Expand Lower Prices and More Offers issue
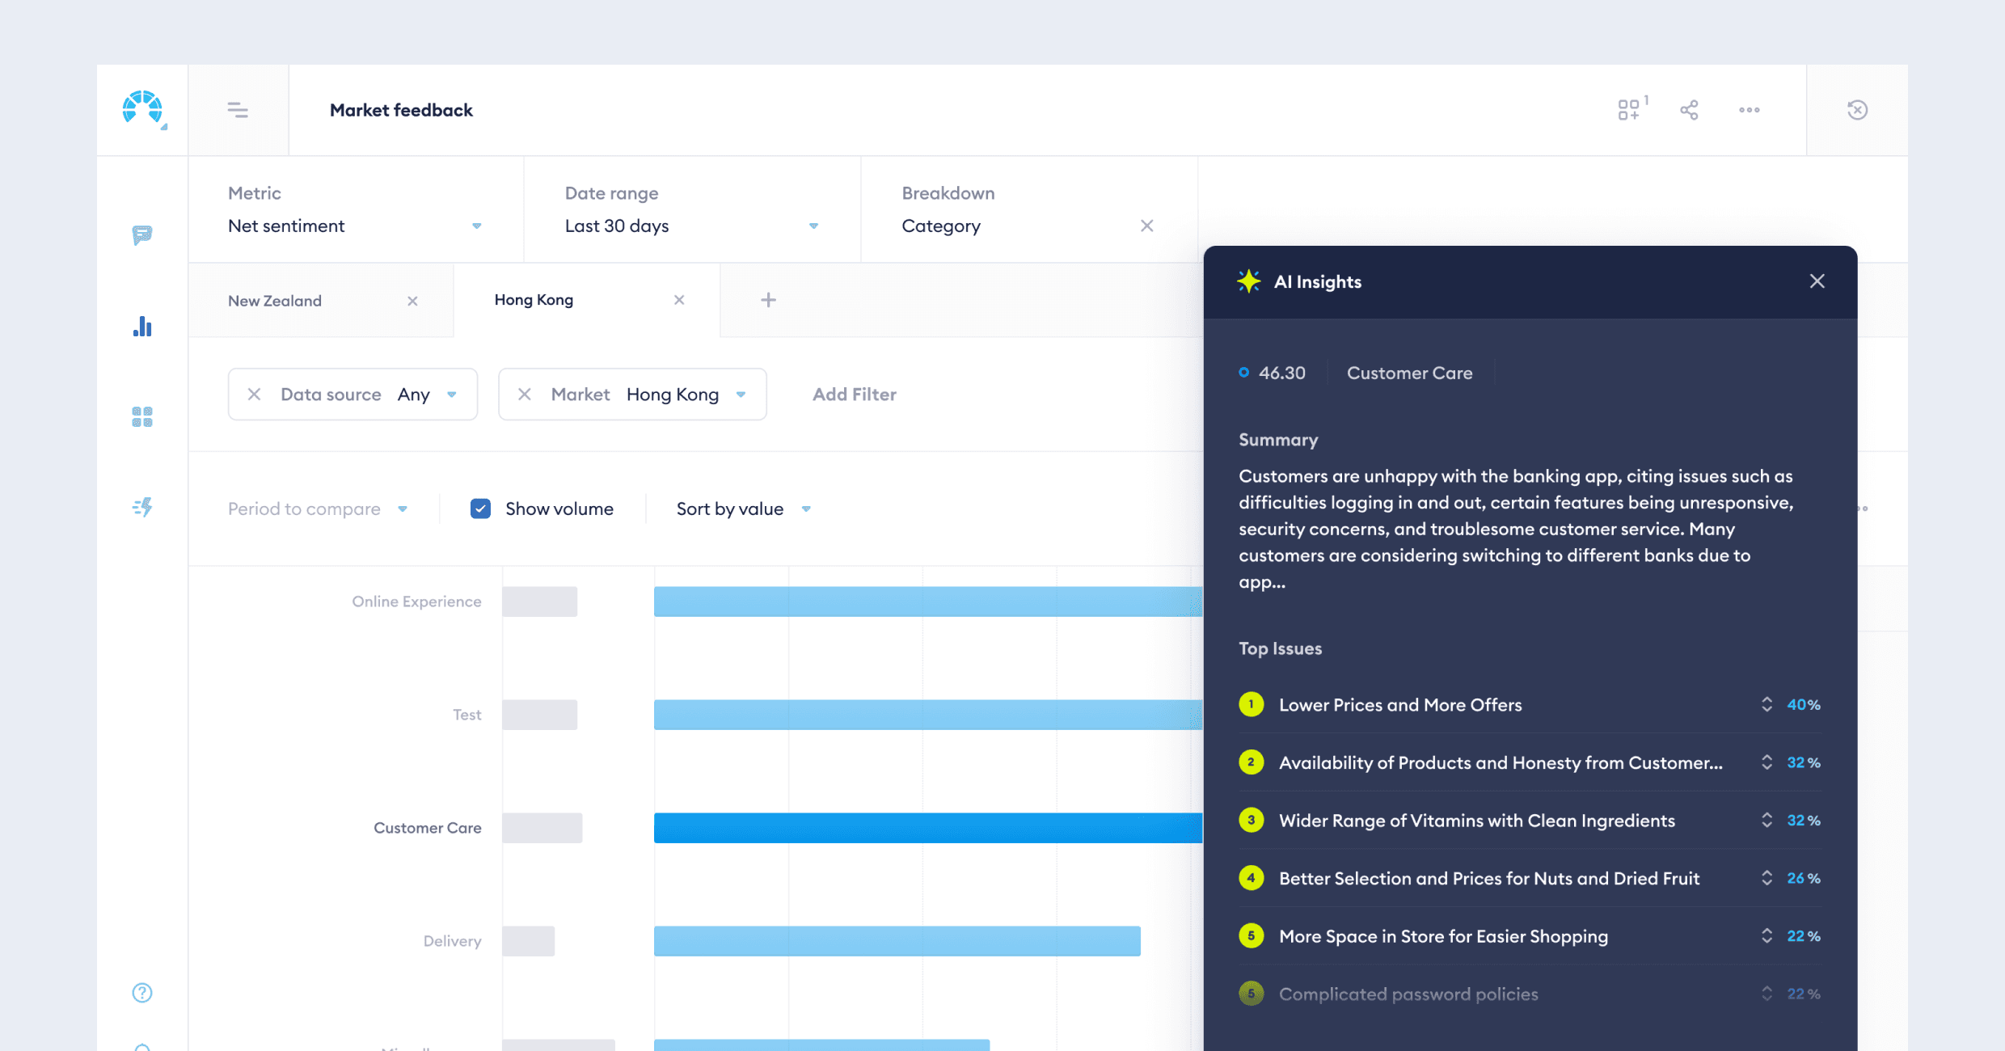This screenshot has width=2005, height=1051. coord(1767,704)
